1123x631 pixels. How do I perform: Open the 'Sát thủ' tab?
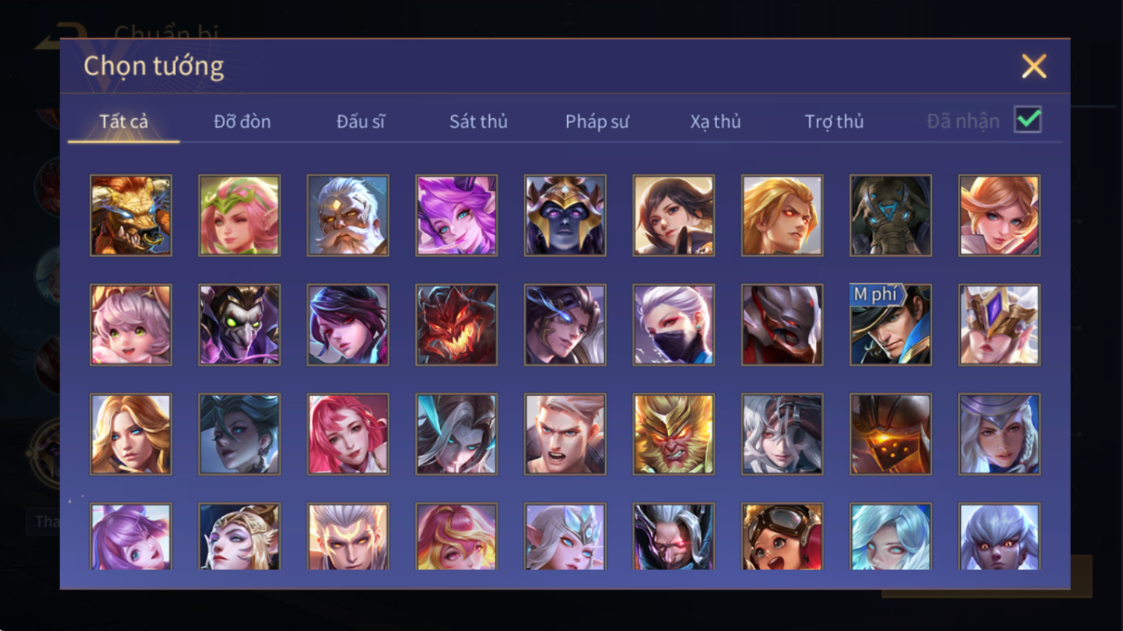pos(479,121)
